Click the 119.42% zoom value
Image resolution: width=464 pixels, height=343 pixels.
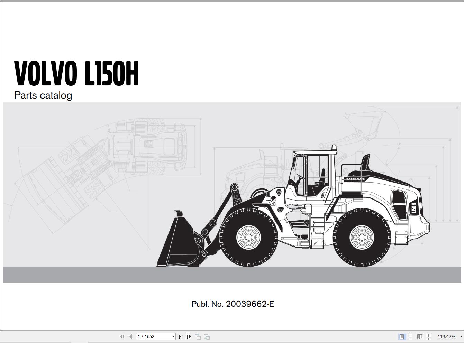[447, 336]
